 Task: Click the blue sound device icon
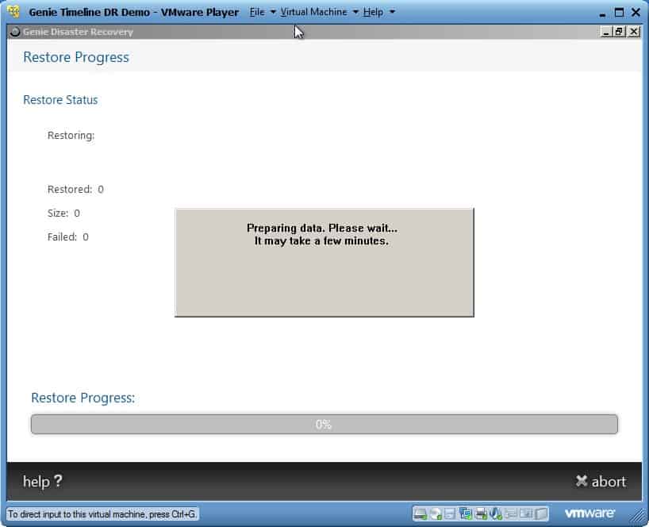pyautogui.click(x=495, y=514)
